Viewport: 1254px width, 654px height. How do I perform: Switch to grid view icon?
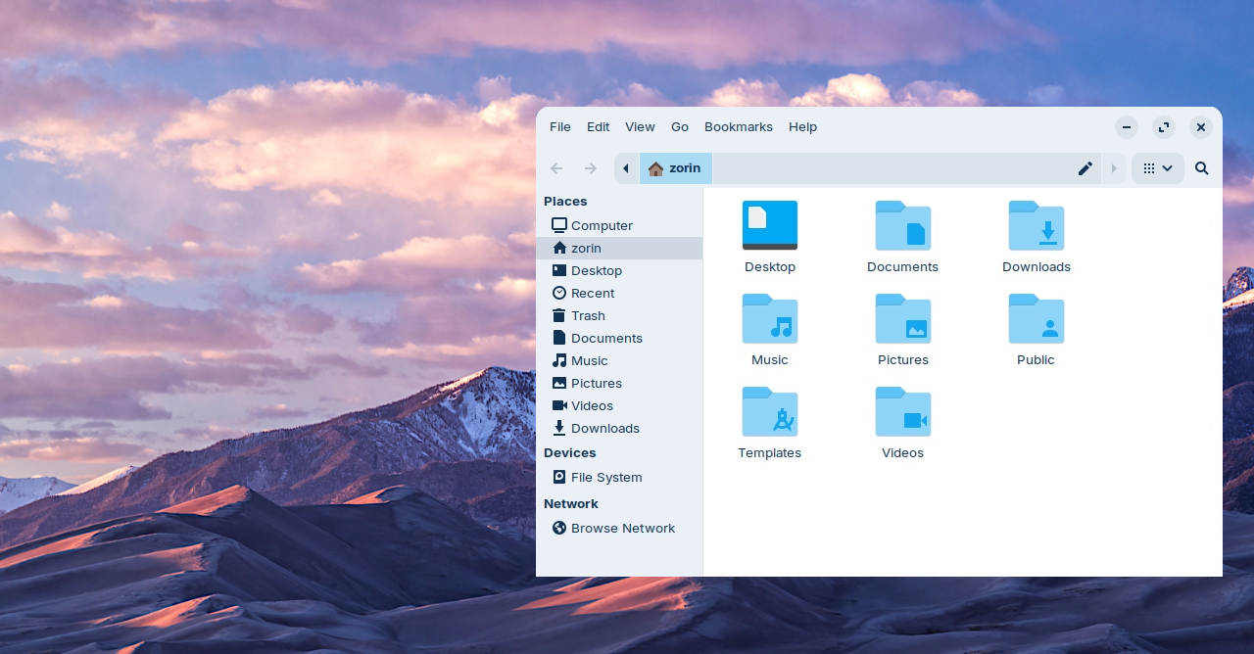1148,168
